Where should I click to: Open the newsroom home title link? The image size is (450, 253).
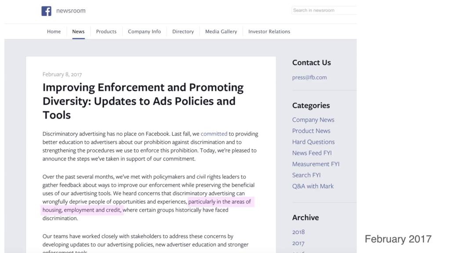pos(71,11)
